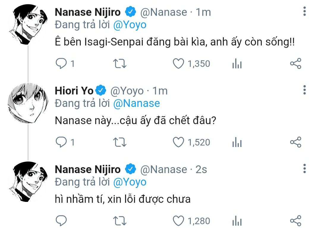Retweet Hiori Yo's tweet
Image resolution: width=321 pixels, height=231 pixels.
120,143
